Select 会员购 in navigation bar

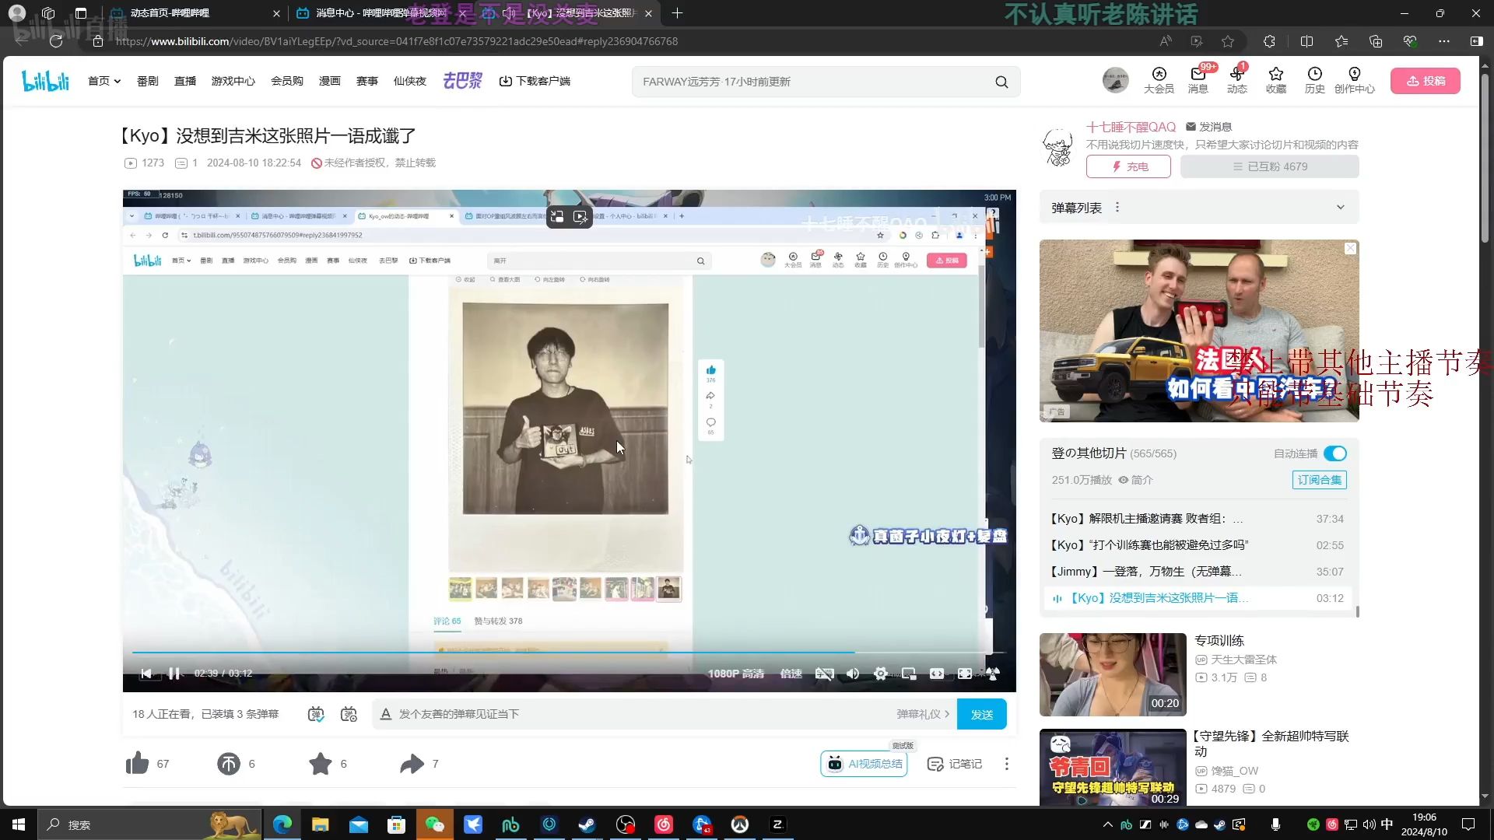click(x=287, y=81)
